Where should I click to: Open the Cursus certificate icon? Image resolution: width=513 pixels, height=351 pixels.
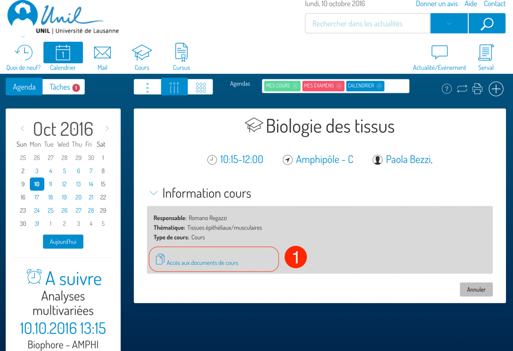pos(181,53)
